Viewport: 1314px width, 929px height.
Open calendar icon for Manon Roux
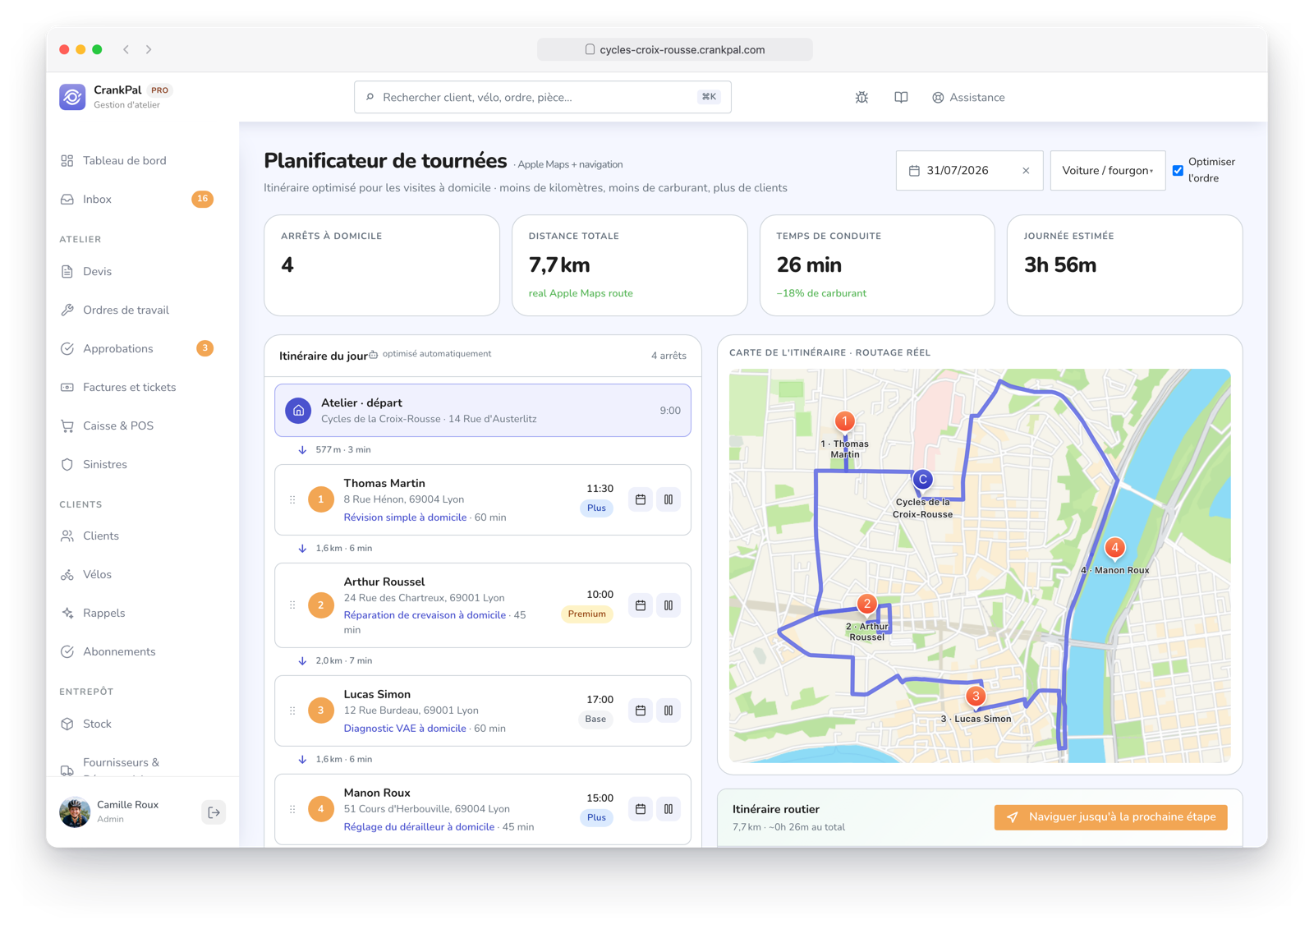641,809
